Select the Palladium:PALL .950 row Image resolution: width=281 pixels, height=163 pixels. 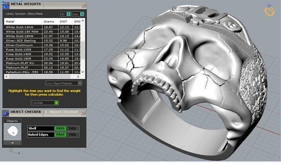coord(42,72)
